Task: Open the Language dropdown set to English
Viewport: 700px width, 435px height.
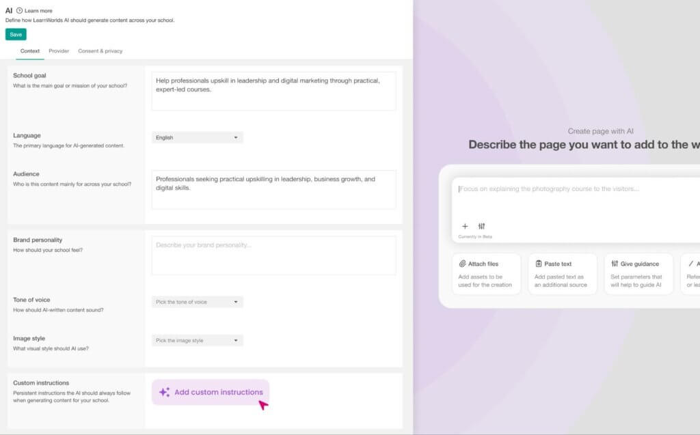Action: 197,137
